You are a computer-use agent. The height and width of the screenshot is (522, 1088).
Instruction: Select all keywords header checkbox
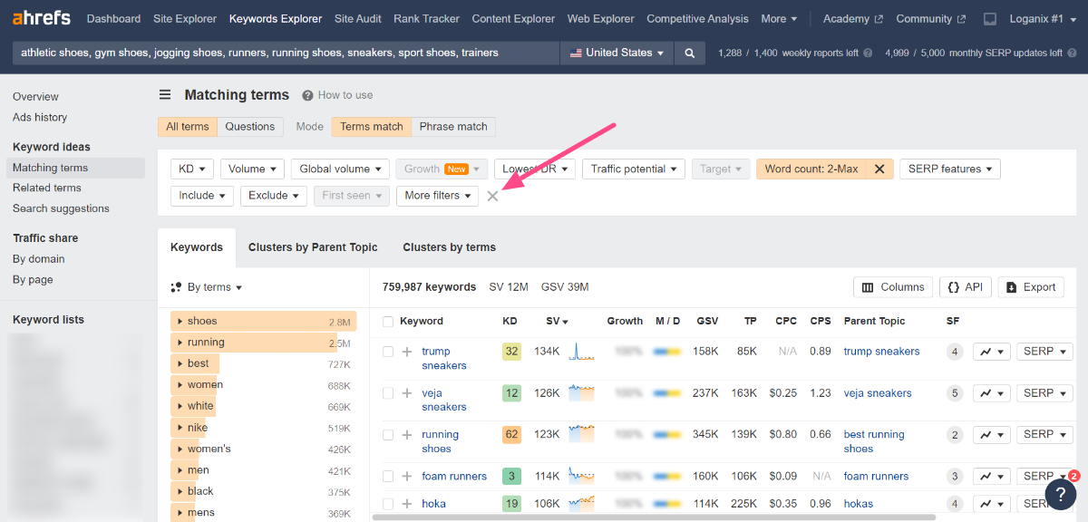[388, 322]
